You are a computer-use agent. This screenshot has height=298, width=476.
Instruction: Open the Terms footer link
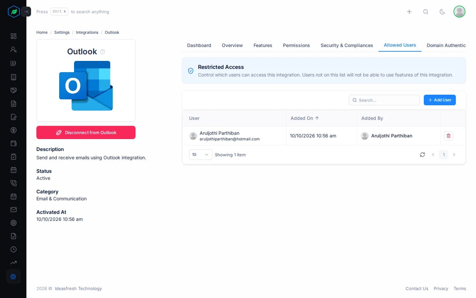pyautogui.click(x=460, y=289)
